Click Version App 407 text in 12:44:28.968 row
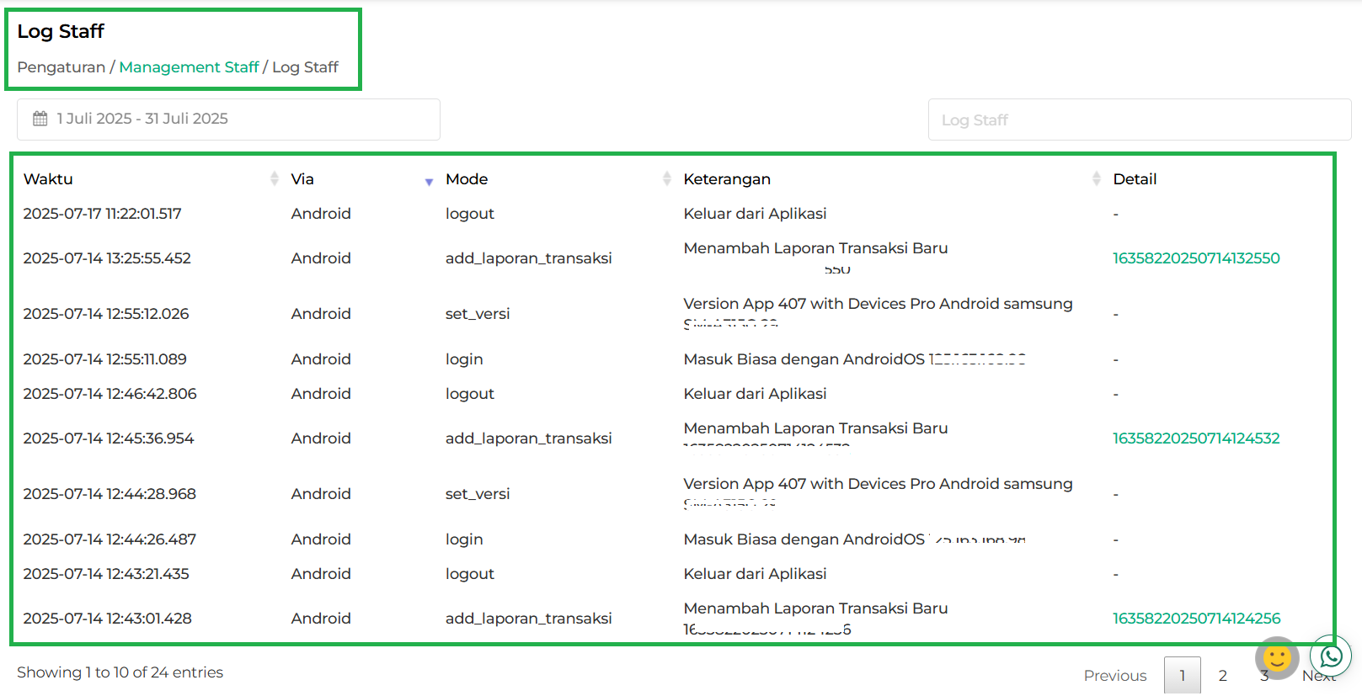 point(879,484)
